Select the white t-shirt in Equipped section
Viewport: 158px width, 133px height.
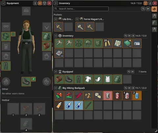click(88, 79)
